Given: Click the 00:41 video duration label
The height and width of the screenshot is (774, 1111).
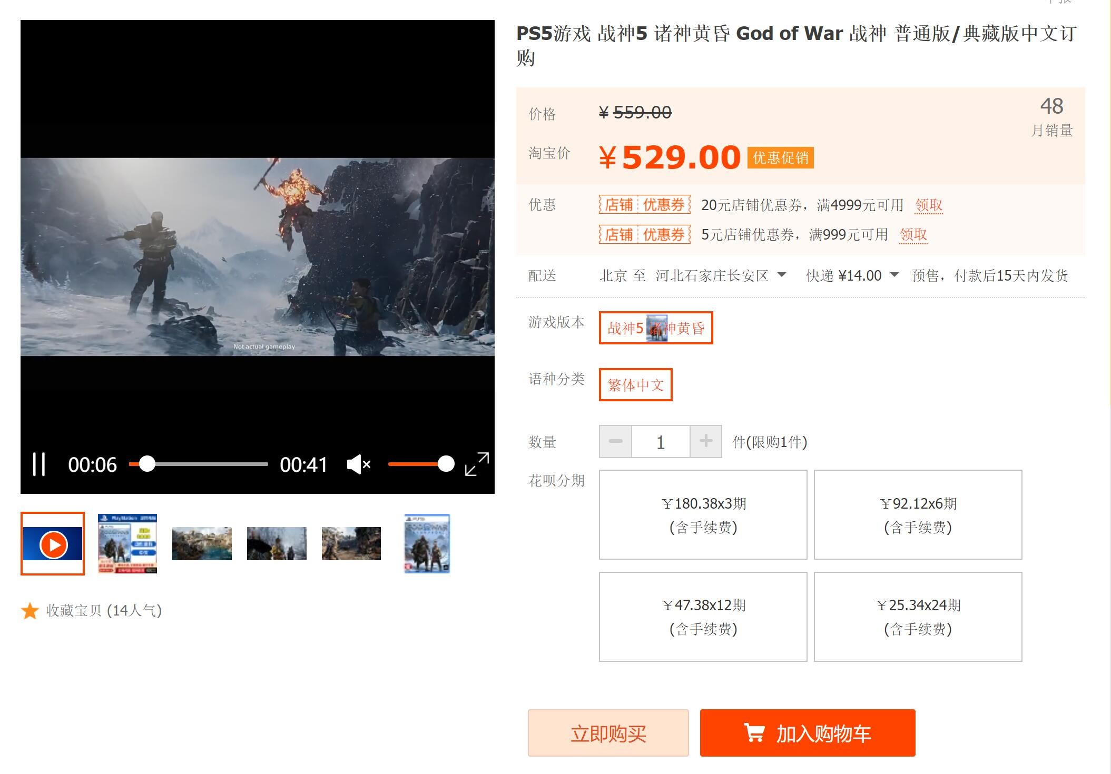Looking at the screenshot, I should click(x=303, y=464).
